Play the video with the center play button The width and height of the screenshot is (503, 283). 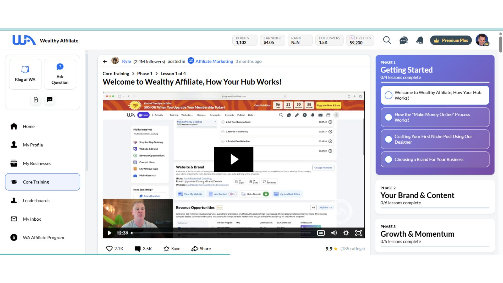pos(234,159)
